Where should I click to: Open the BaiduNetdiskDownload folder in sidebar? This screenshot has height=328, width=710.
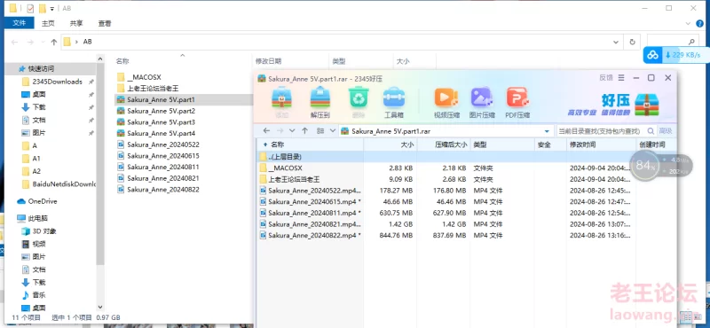(x=59, y=184)
